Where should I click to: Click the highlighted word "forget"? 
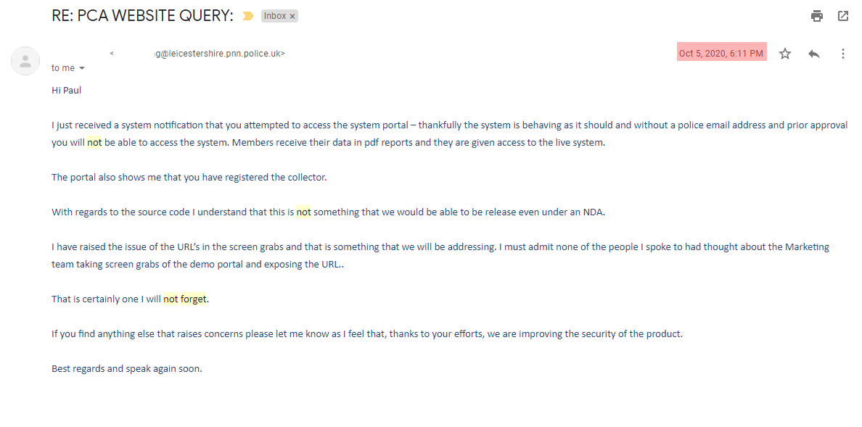[194, 299]
